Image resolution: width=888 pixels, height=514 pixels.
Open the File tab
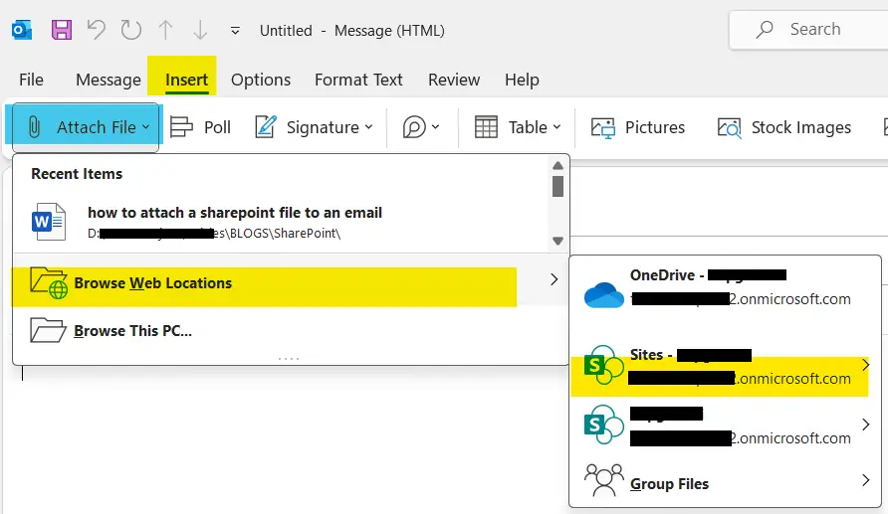point(31,80)
